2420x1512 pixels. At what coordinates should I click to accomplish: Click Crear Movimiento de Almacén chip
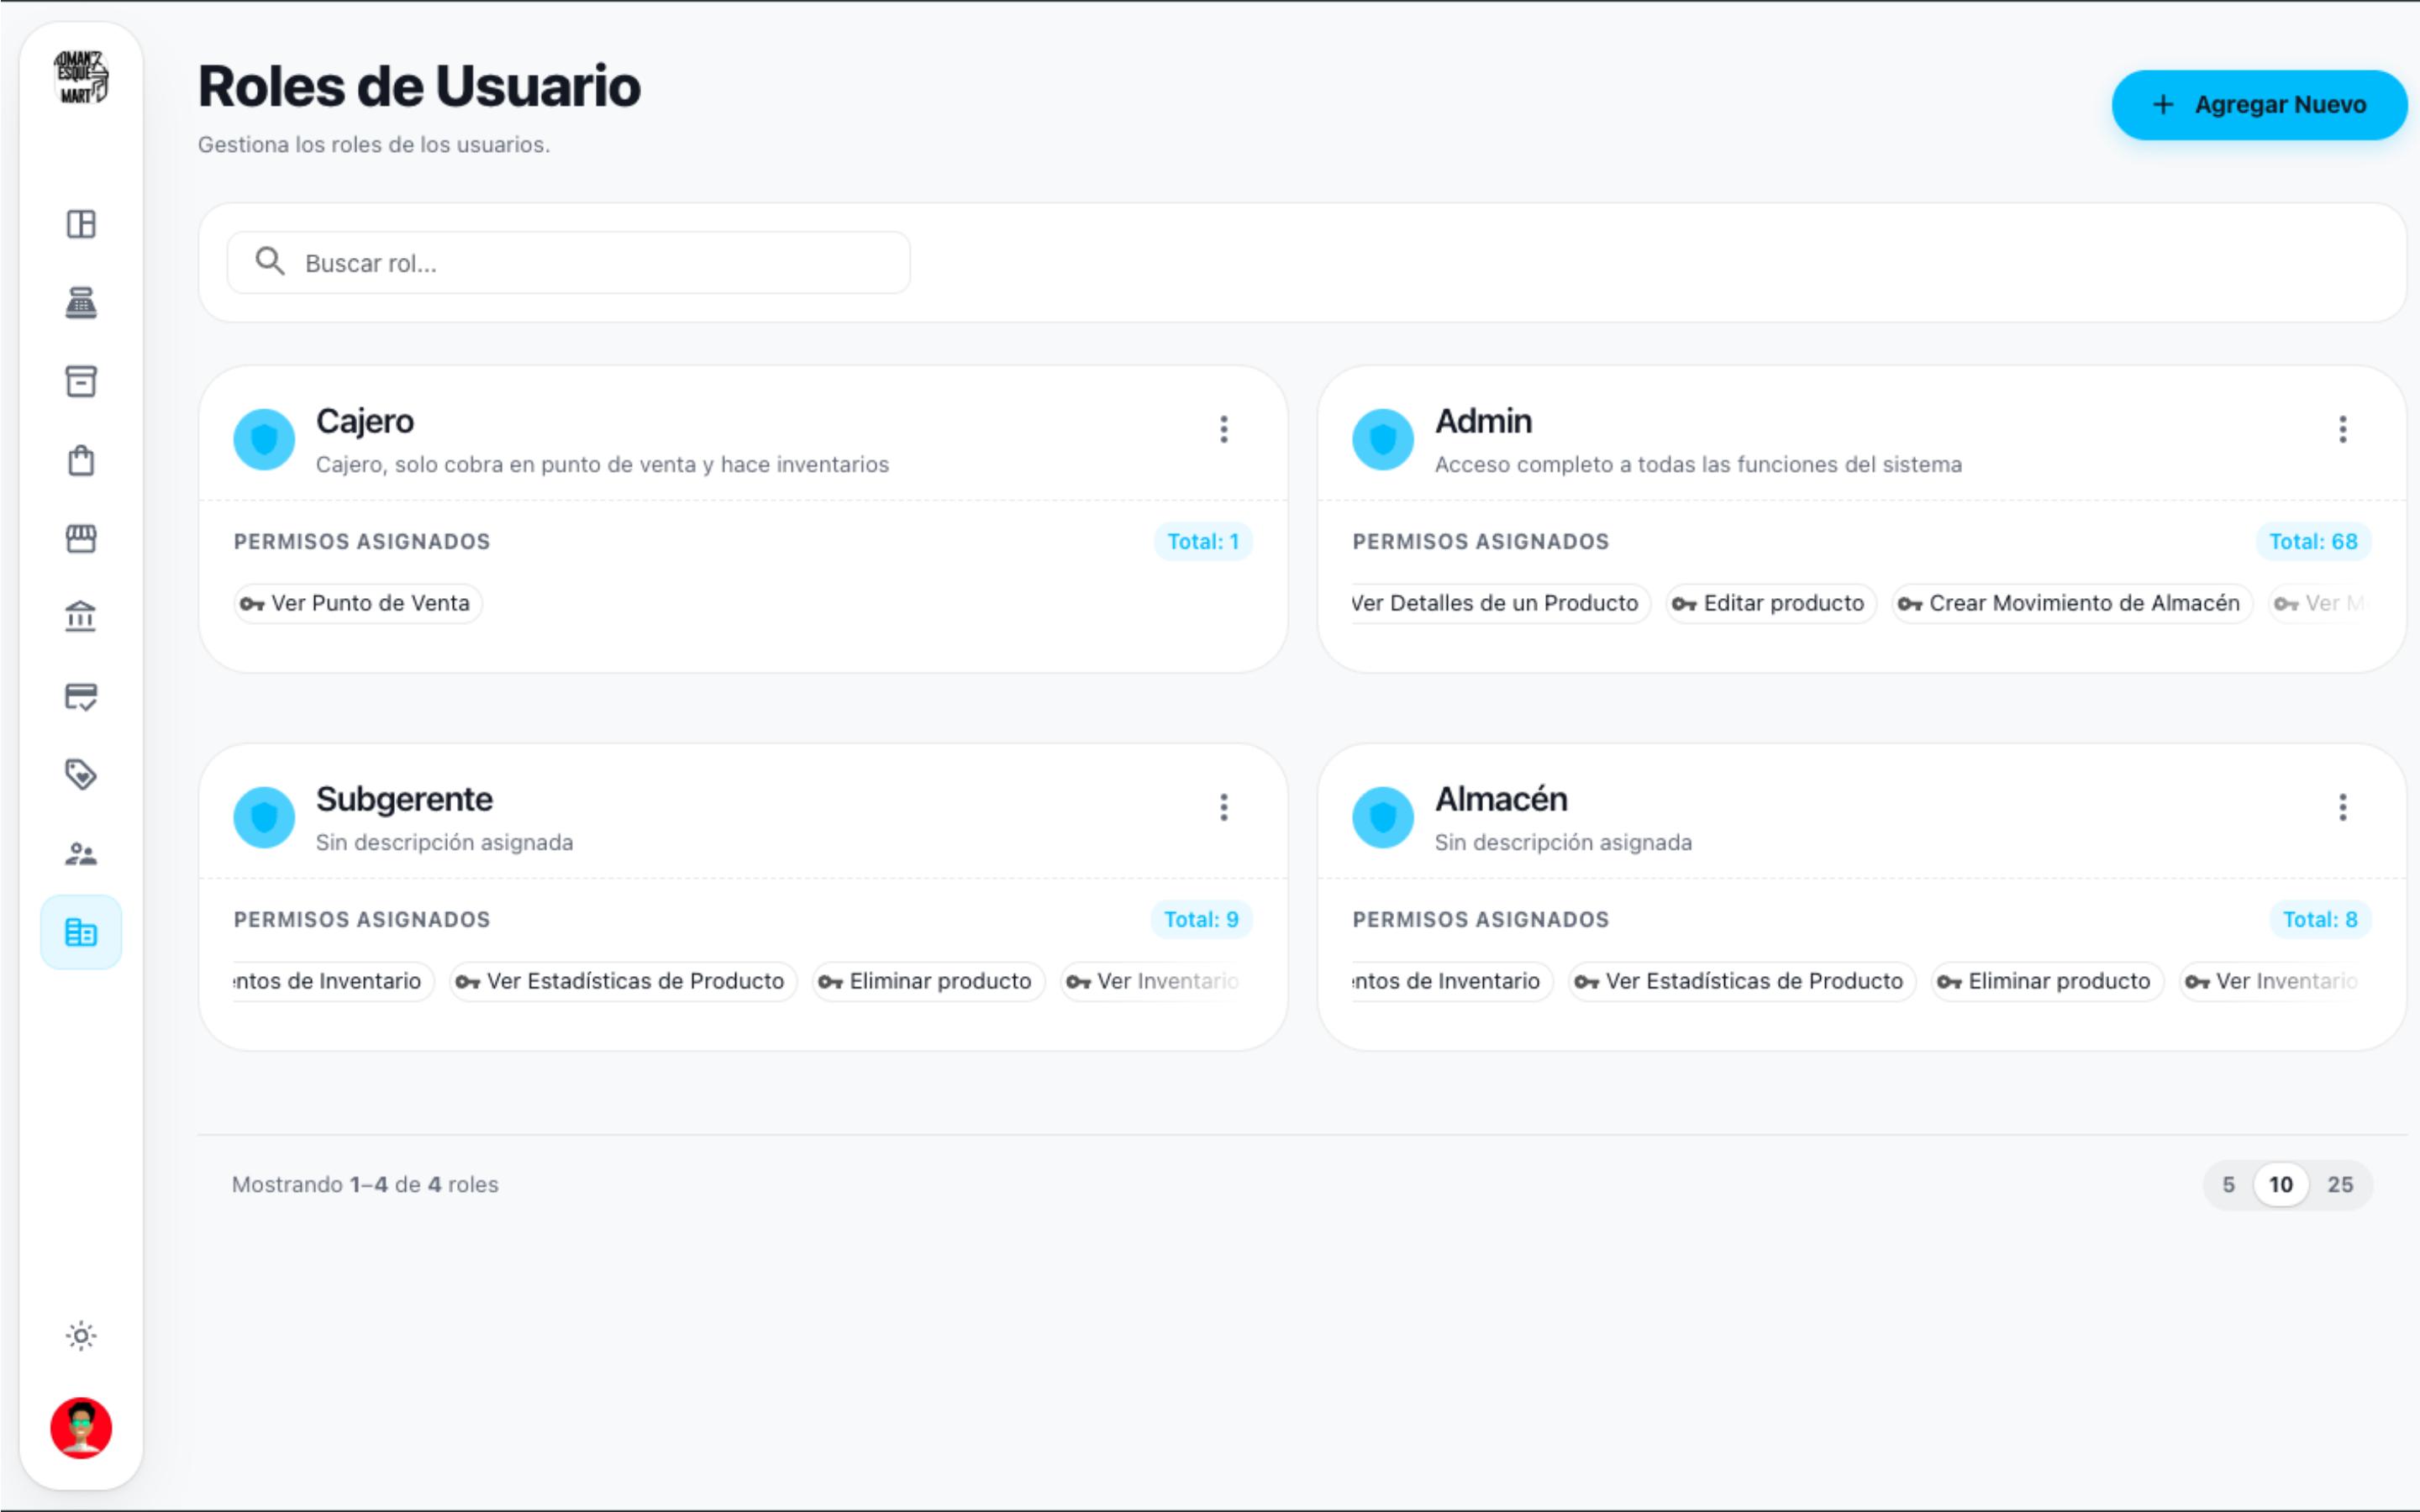point(2072,603)
